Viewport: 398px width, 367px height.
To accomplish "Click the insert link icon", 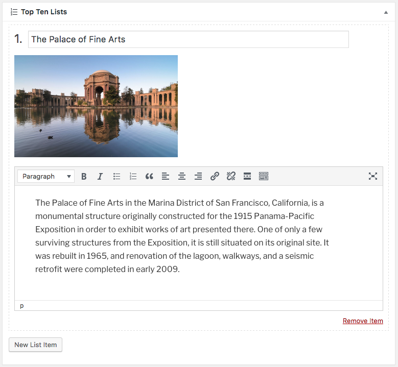I will (x=215, y=176).
